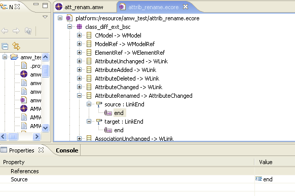Open the Properties view tab
Image resolution: width=295 pixels, height=196 pixels.
tap(21, 150)
